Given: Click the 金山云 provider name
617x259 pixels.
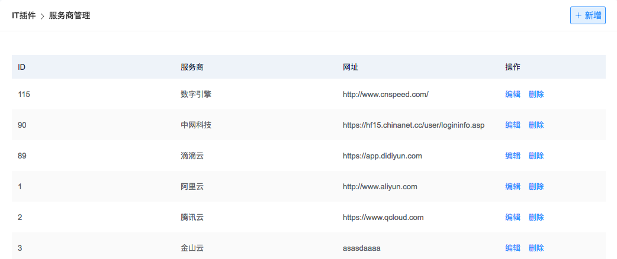Looking at the screenshot, I should click(x=192, y=248).
